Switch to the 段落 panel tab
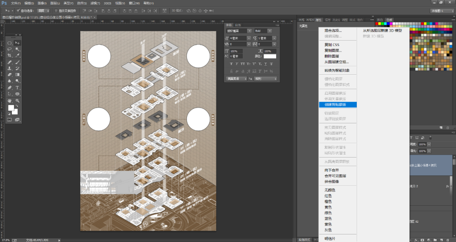Screen dimensions: 456x242 (238, 25)
